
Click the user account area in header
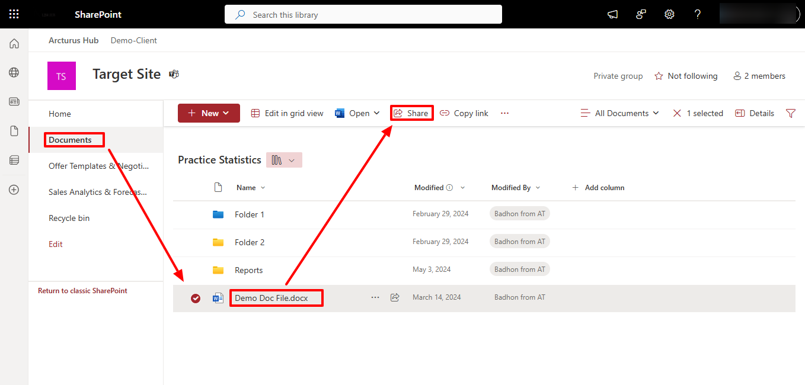(x=760, y=14)
